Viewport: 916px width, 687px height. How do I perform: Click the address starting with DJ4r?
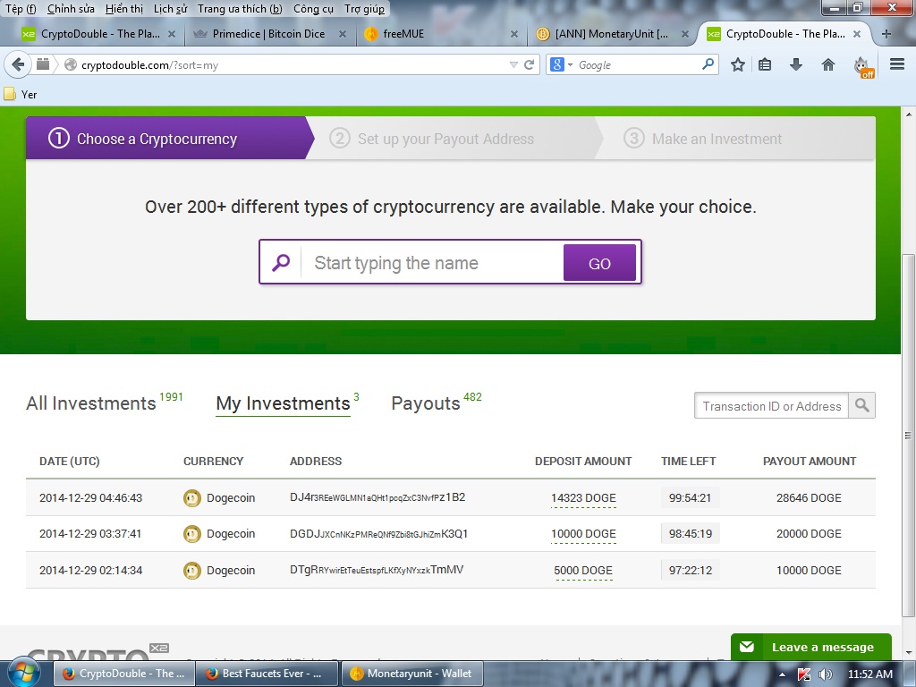tap(377, 497)
